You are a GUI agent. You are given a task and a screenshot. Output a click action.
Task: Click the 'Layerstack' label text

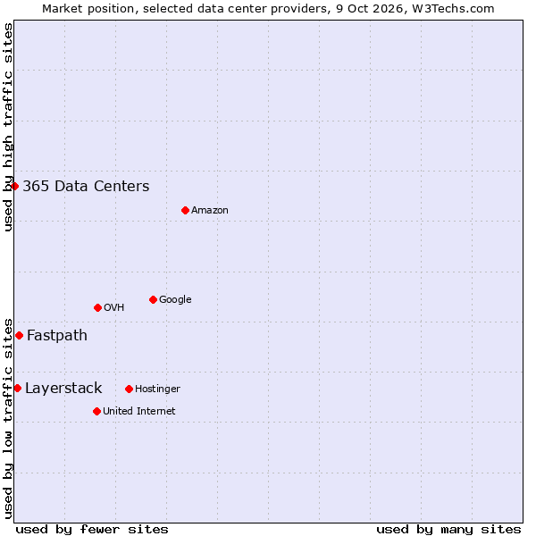tap(63, 389)
